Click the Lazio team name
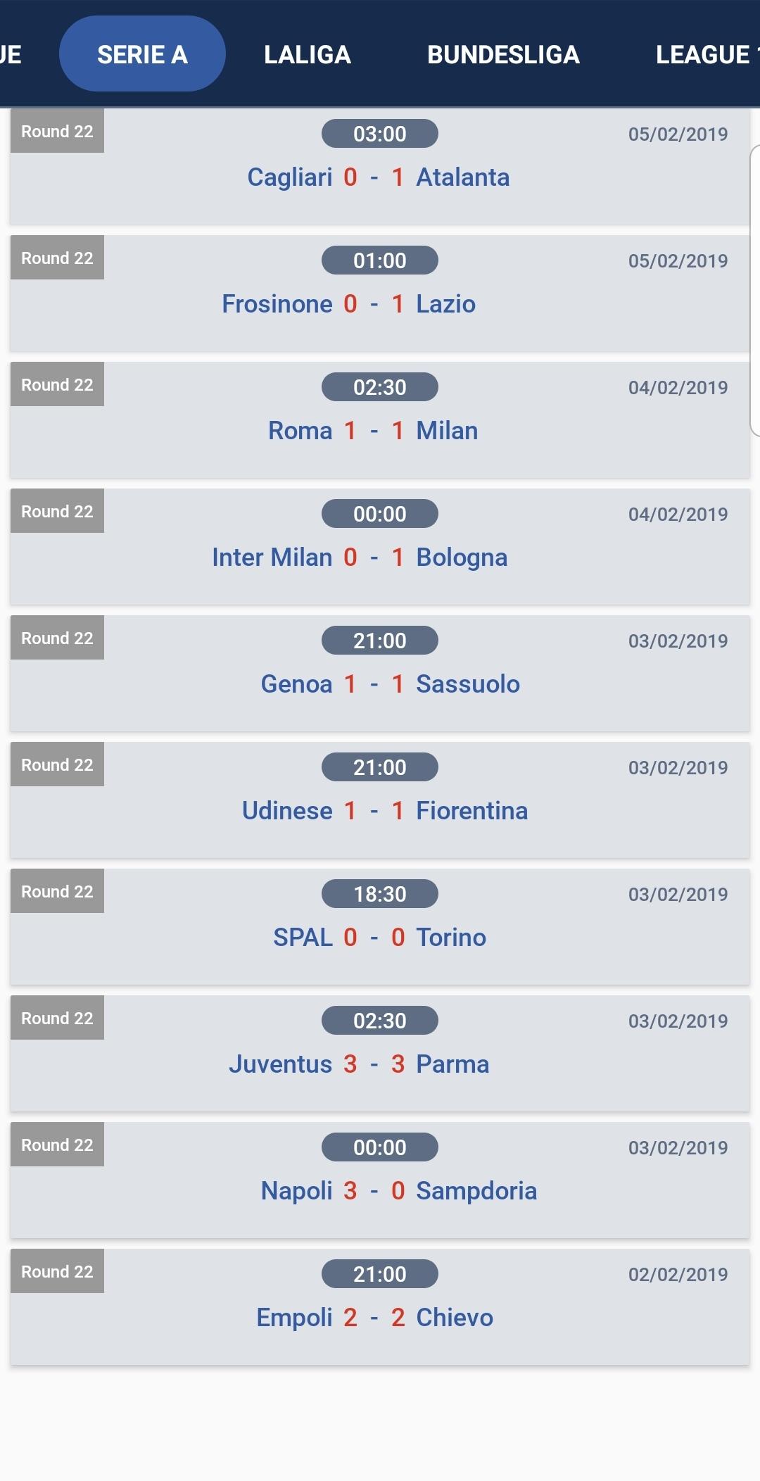 tap(445, 304)
